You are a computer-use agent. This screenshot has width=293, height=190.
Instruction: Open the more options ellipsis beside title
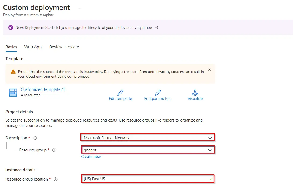tap(80, 8)
